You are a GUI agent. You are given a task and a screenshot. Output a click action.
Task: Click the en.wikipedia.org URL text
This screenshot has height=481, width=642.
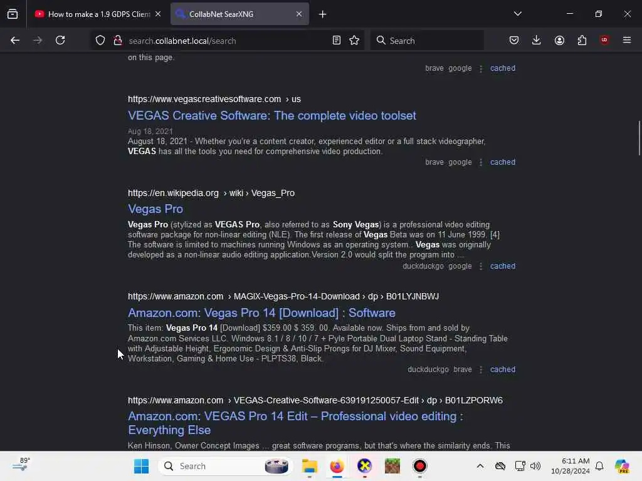tap(211, 193)
